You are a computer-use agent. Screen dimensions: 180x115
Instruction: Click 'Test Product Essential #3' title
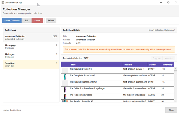81,101
